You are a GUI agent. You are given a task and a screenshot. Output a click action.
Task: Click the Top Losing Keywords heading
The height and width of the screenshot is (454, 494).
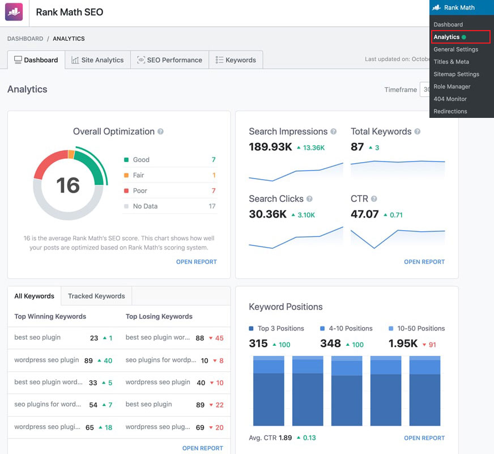[x=159, y=316]
